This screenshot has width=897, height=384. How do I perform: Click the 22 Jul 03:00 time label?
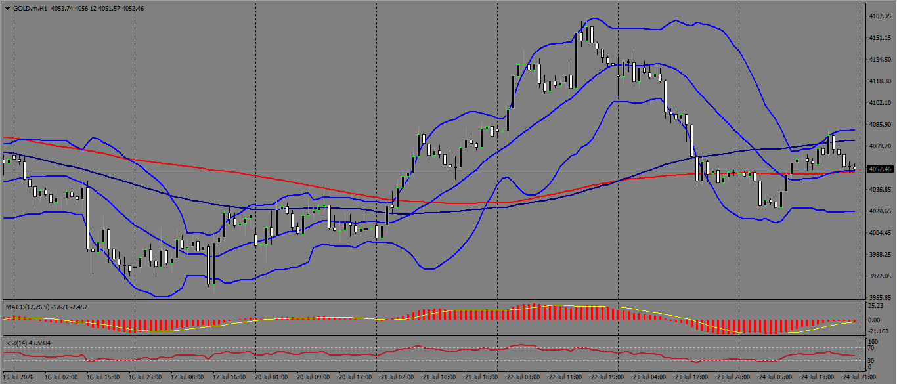point(523,378)
